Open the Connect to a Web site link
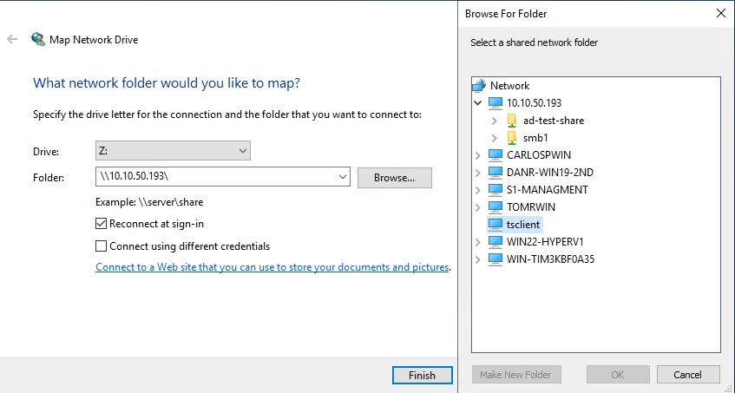 point(272,267)
